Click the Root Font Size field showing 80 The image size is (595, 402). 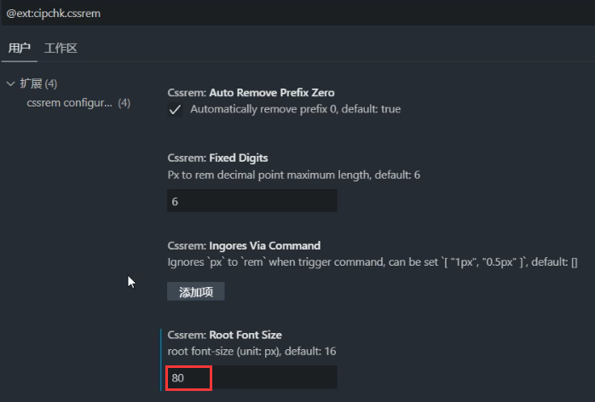coord(251,377)
